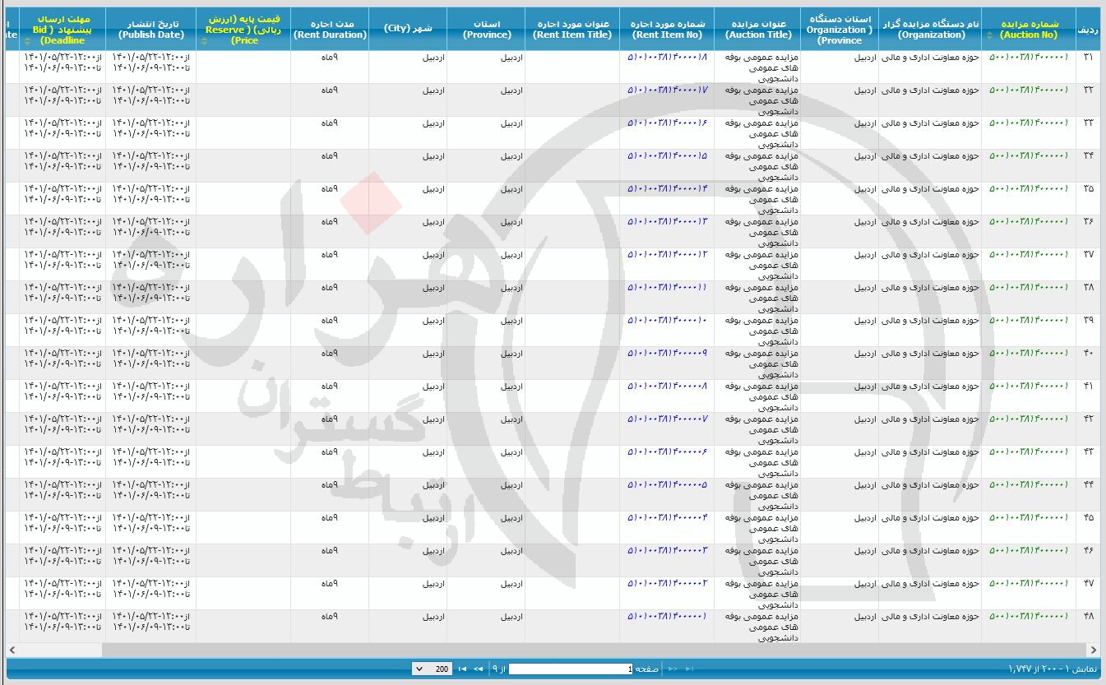Click the disabled first-page arrow icon
1106x685 pixels.
[x=689, y=669]
